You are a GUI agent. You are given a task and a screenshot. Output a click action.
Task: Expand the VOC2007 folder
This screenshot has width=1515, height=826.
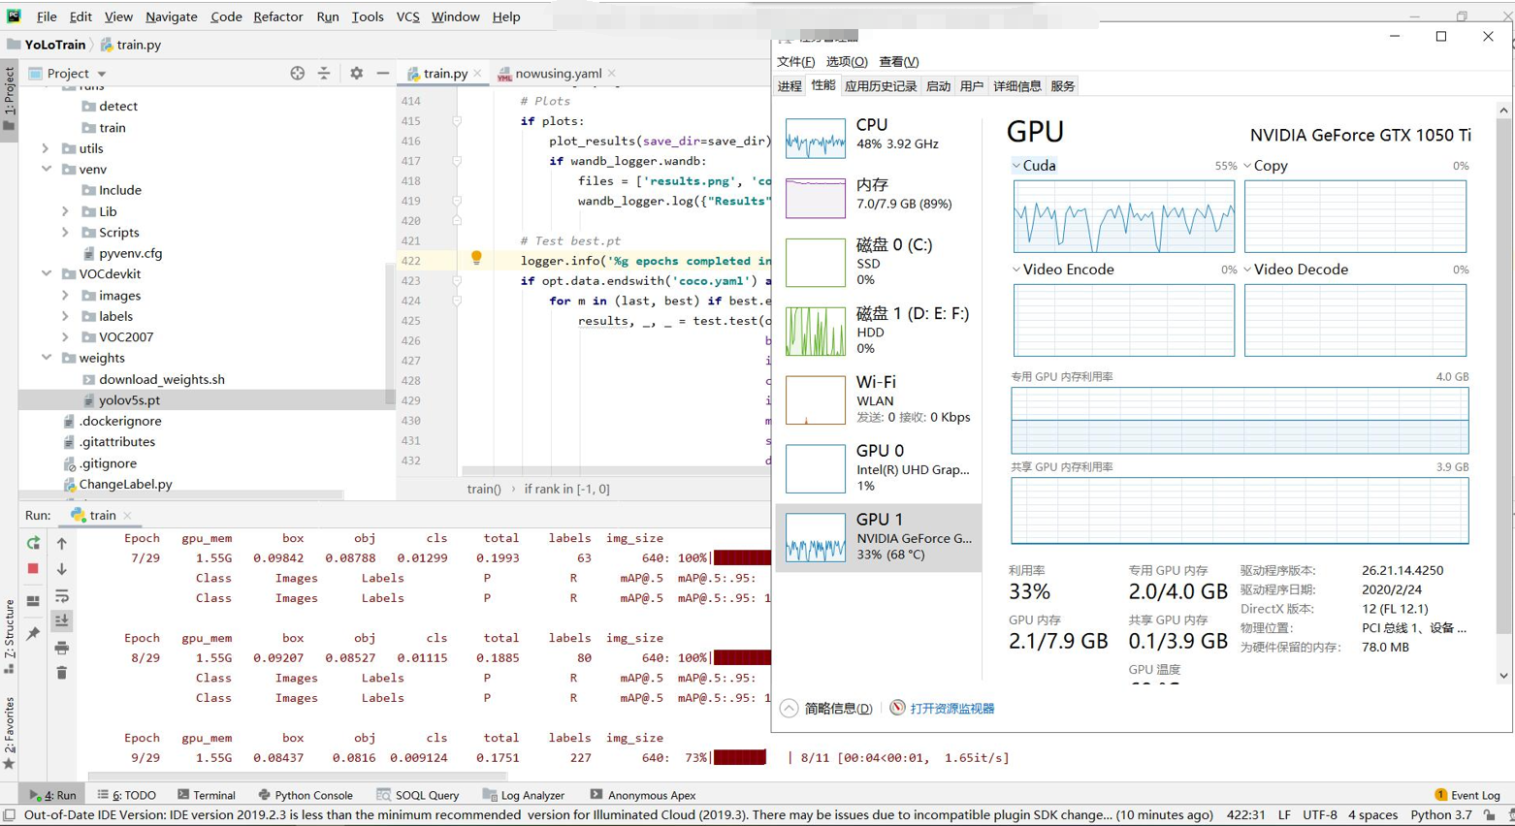66,336
